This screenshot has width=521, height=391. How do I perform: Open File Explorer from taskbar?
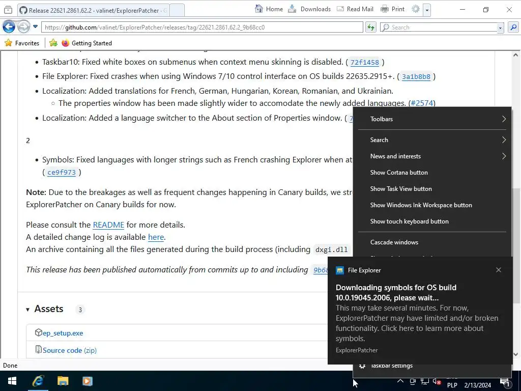(63, 381)
